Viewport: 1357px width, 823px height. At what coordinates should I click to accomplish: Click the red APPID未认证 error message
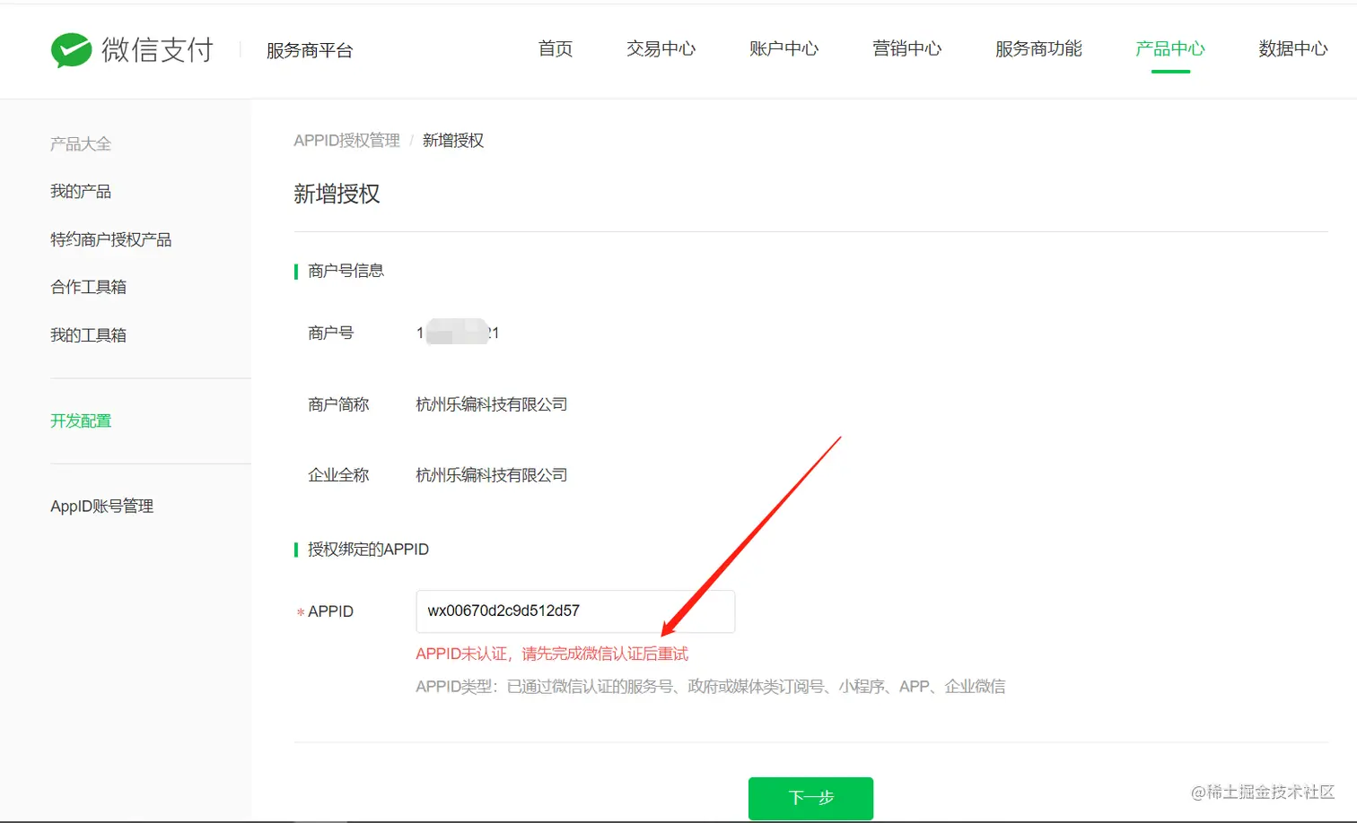552,654
